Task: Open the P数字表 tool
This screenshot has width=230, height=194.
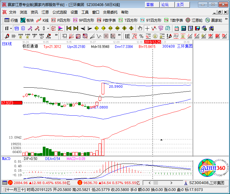Action: [x=106, y=20]
